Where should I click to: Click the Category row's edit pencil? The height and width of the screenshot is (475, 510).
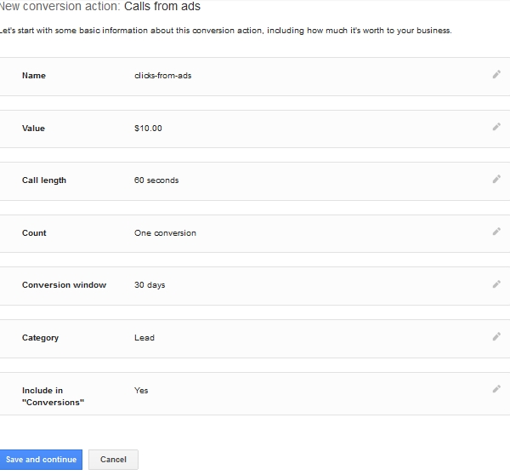[x=496, y=337]
